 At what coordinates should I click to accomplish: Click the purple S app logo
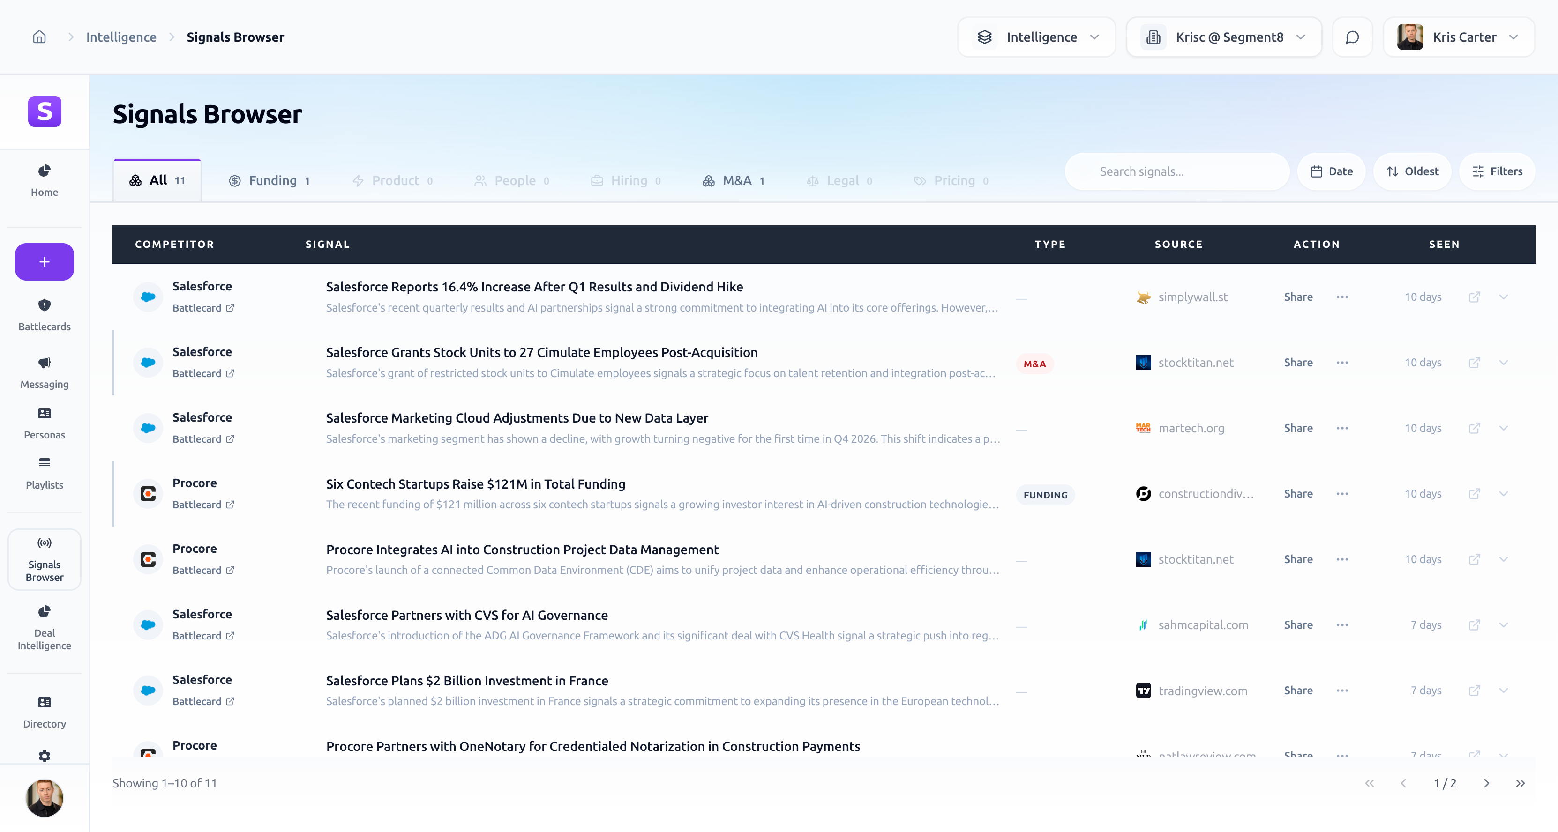(x=44, y=111)
